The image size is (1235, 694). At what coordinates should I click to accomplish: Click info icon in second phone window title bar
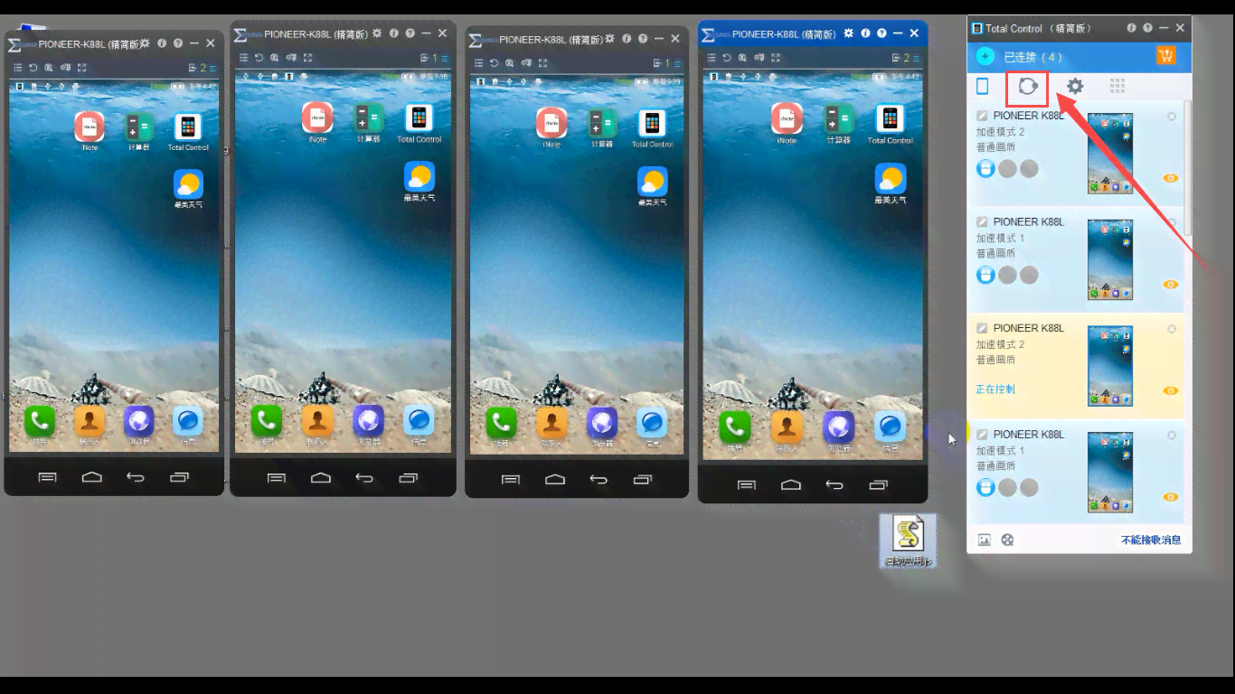(394, 33)
